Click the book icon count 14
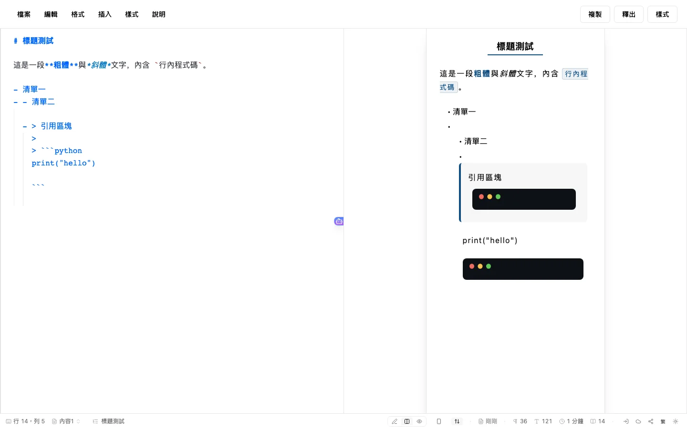The image size is (687, 429). (x=598, y=421)
